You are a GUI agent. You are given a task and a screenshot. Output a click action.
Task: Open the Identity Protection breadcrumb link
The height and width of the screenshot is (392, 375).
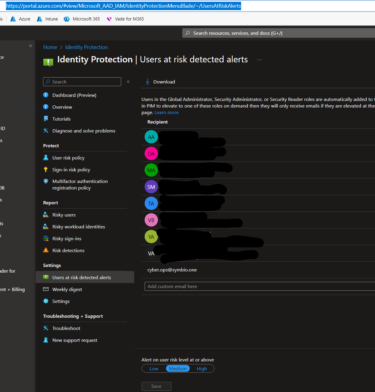[86, 47]
